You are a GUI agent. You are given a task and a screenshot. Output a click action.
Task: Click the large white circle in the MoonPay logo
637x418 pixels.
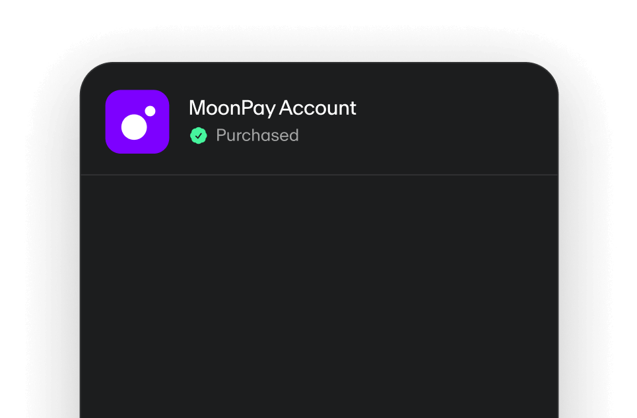click(x=134, y=127)
